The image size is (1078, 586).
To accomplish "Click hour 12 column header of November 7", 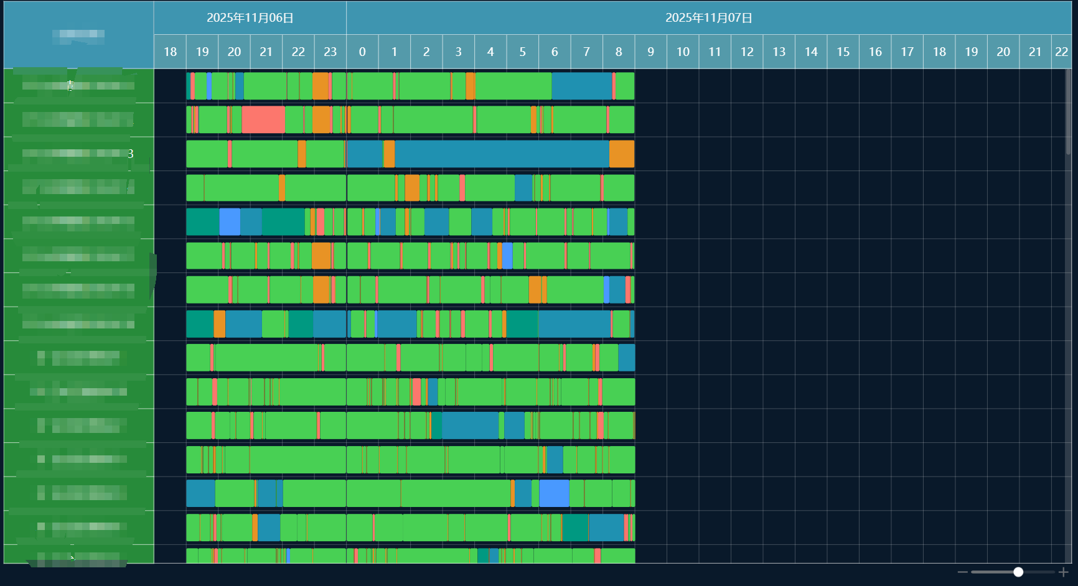I will click(747, 52).
